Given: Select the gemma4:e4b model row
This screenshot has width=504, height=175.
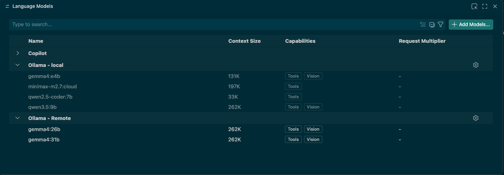Looking at the screenshot, I should (251, 76).
